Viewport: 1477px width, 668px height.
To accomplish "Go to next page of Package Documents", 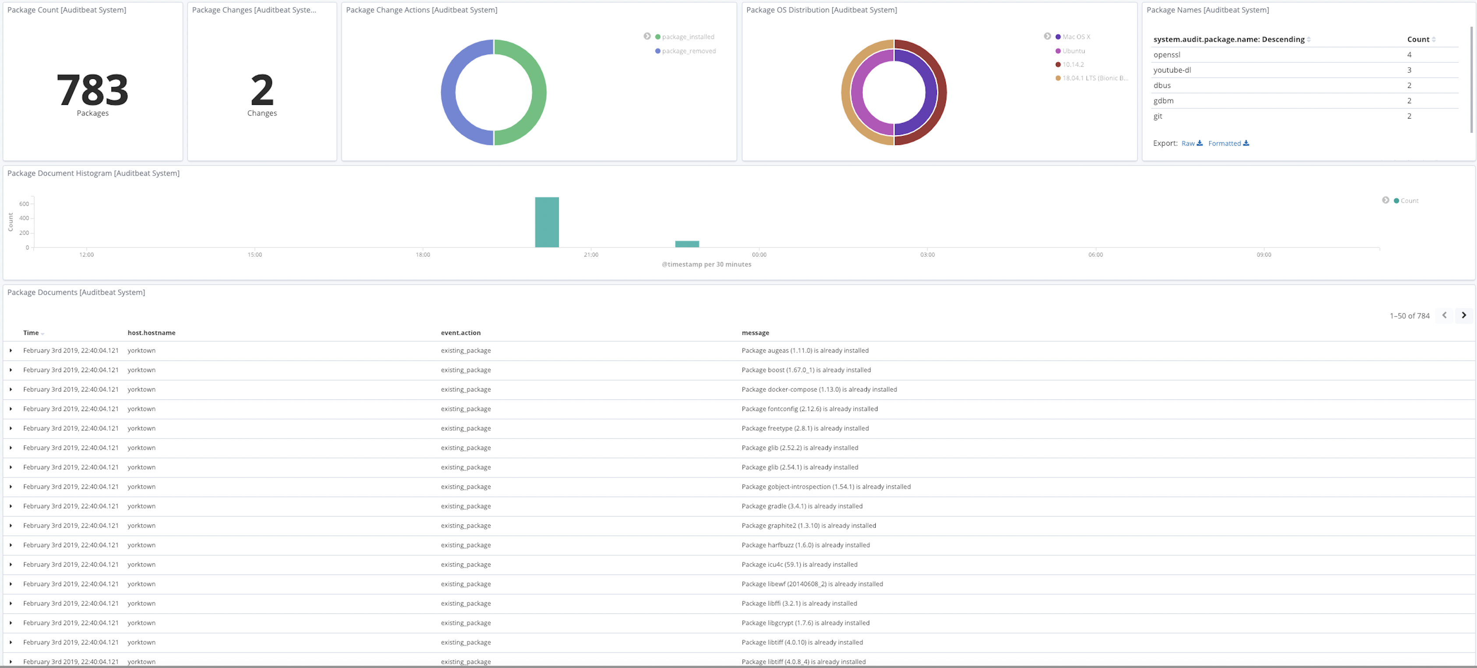I will coord(1463,315).
